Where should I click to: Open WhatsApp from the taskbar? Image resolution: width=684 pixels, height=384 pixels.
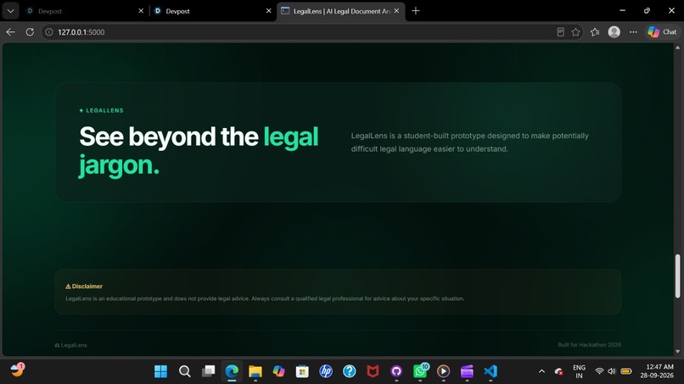point(420,371)
